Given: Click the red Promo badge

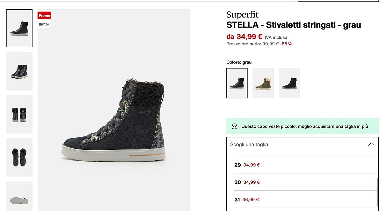Looking at the screenshot, I should (x=44, y=16).
